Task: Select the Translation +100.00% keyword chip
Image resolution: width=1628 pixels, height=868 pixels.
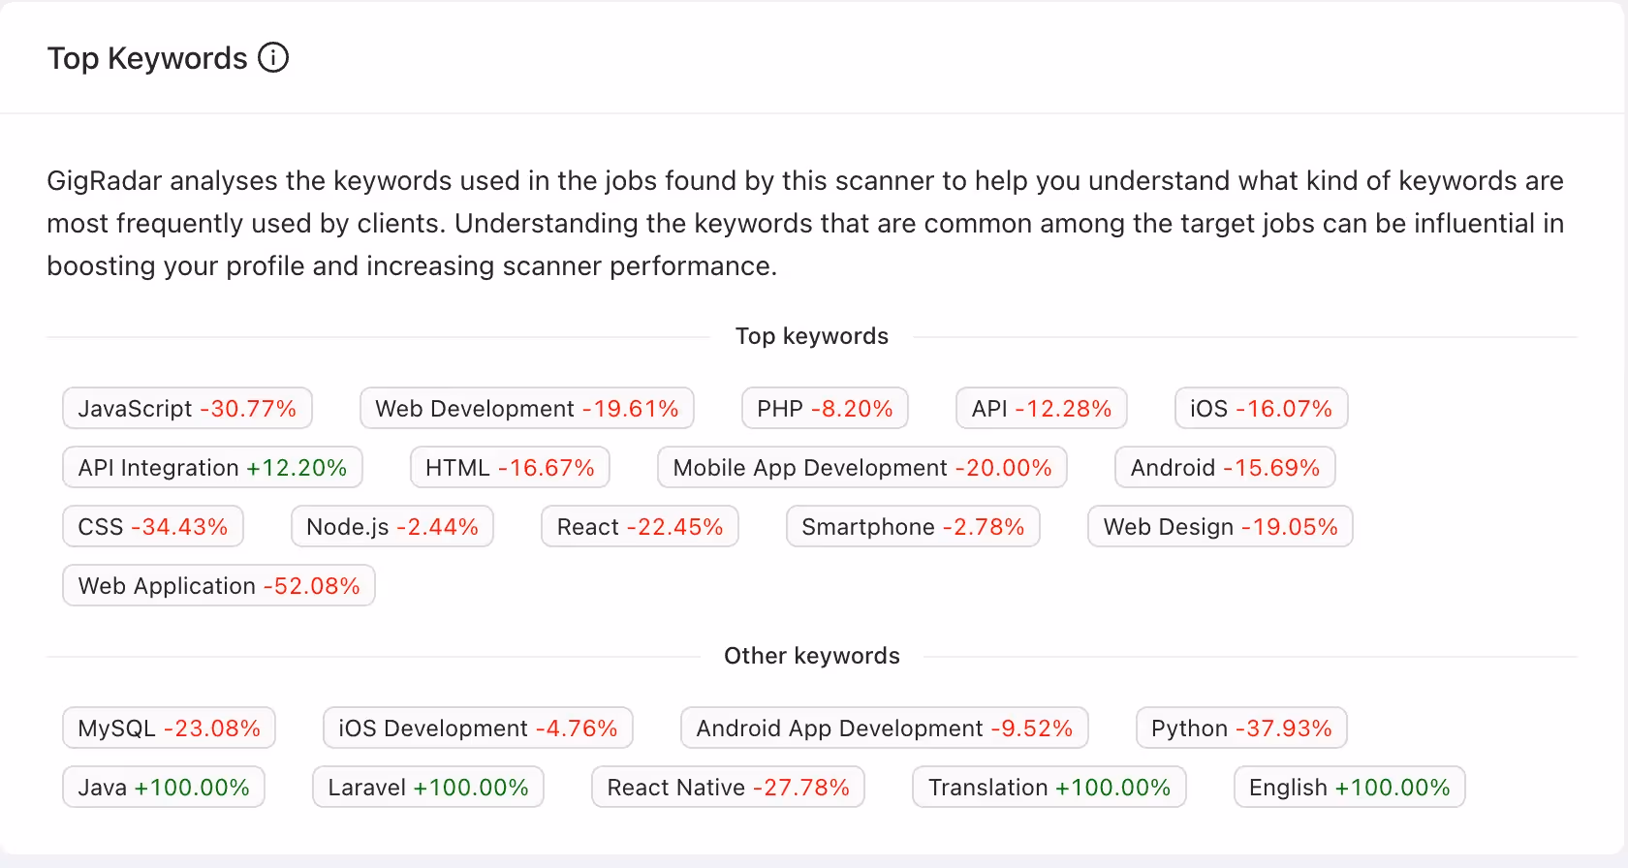Action: pos(1049,787)
